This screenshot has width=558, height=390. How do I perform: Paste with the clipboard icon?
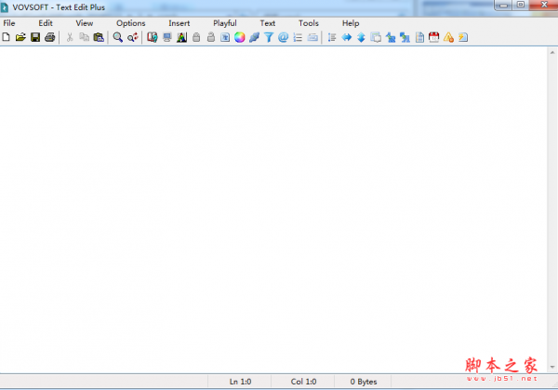tap(99, 37)
